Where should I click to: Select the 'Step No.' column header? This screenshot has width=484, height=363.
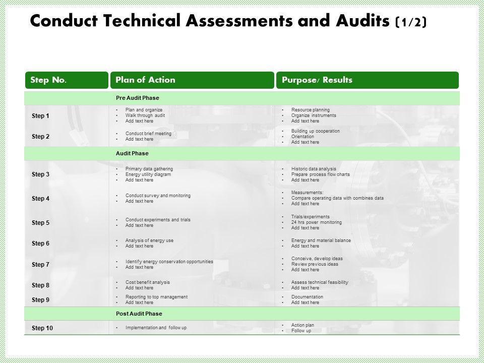(67, 80)
